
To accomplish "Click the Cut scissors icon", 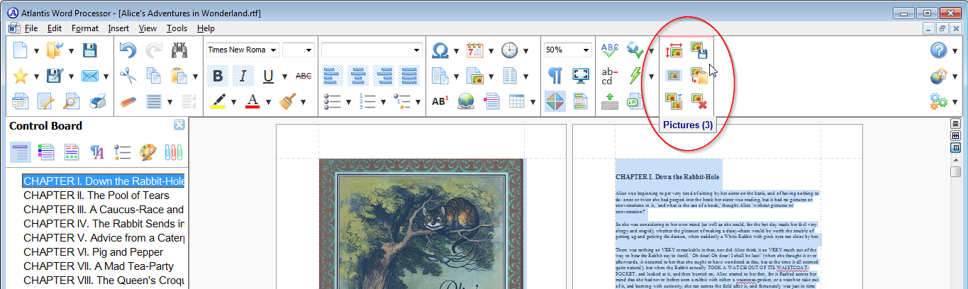I will tap(128, 76).
